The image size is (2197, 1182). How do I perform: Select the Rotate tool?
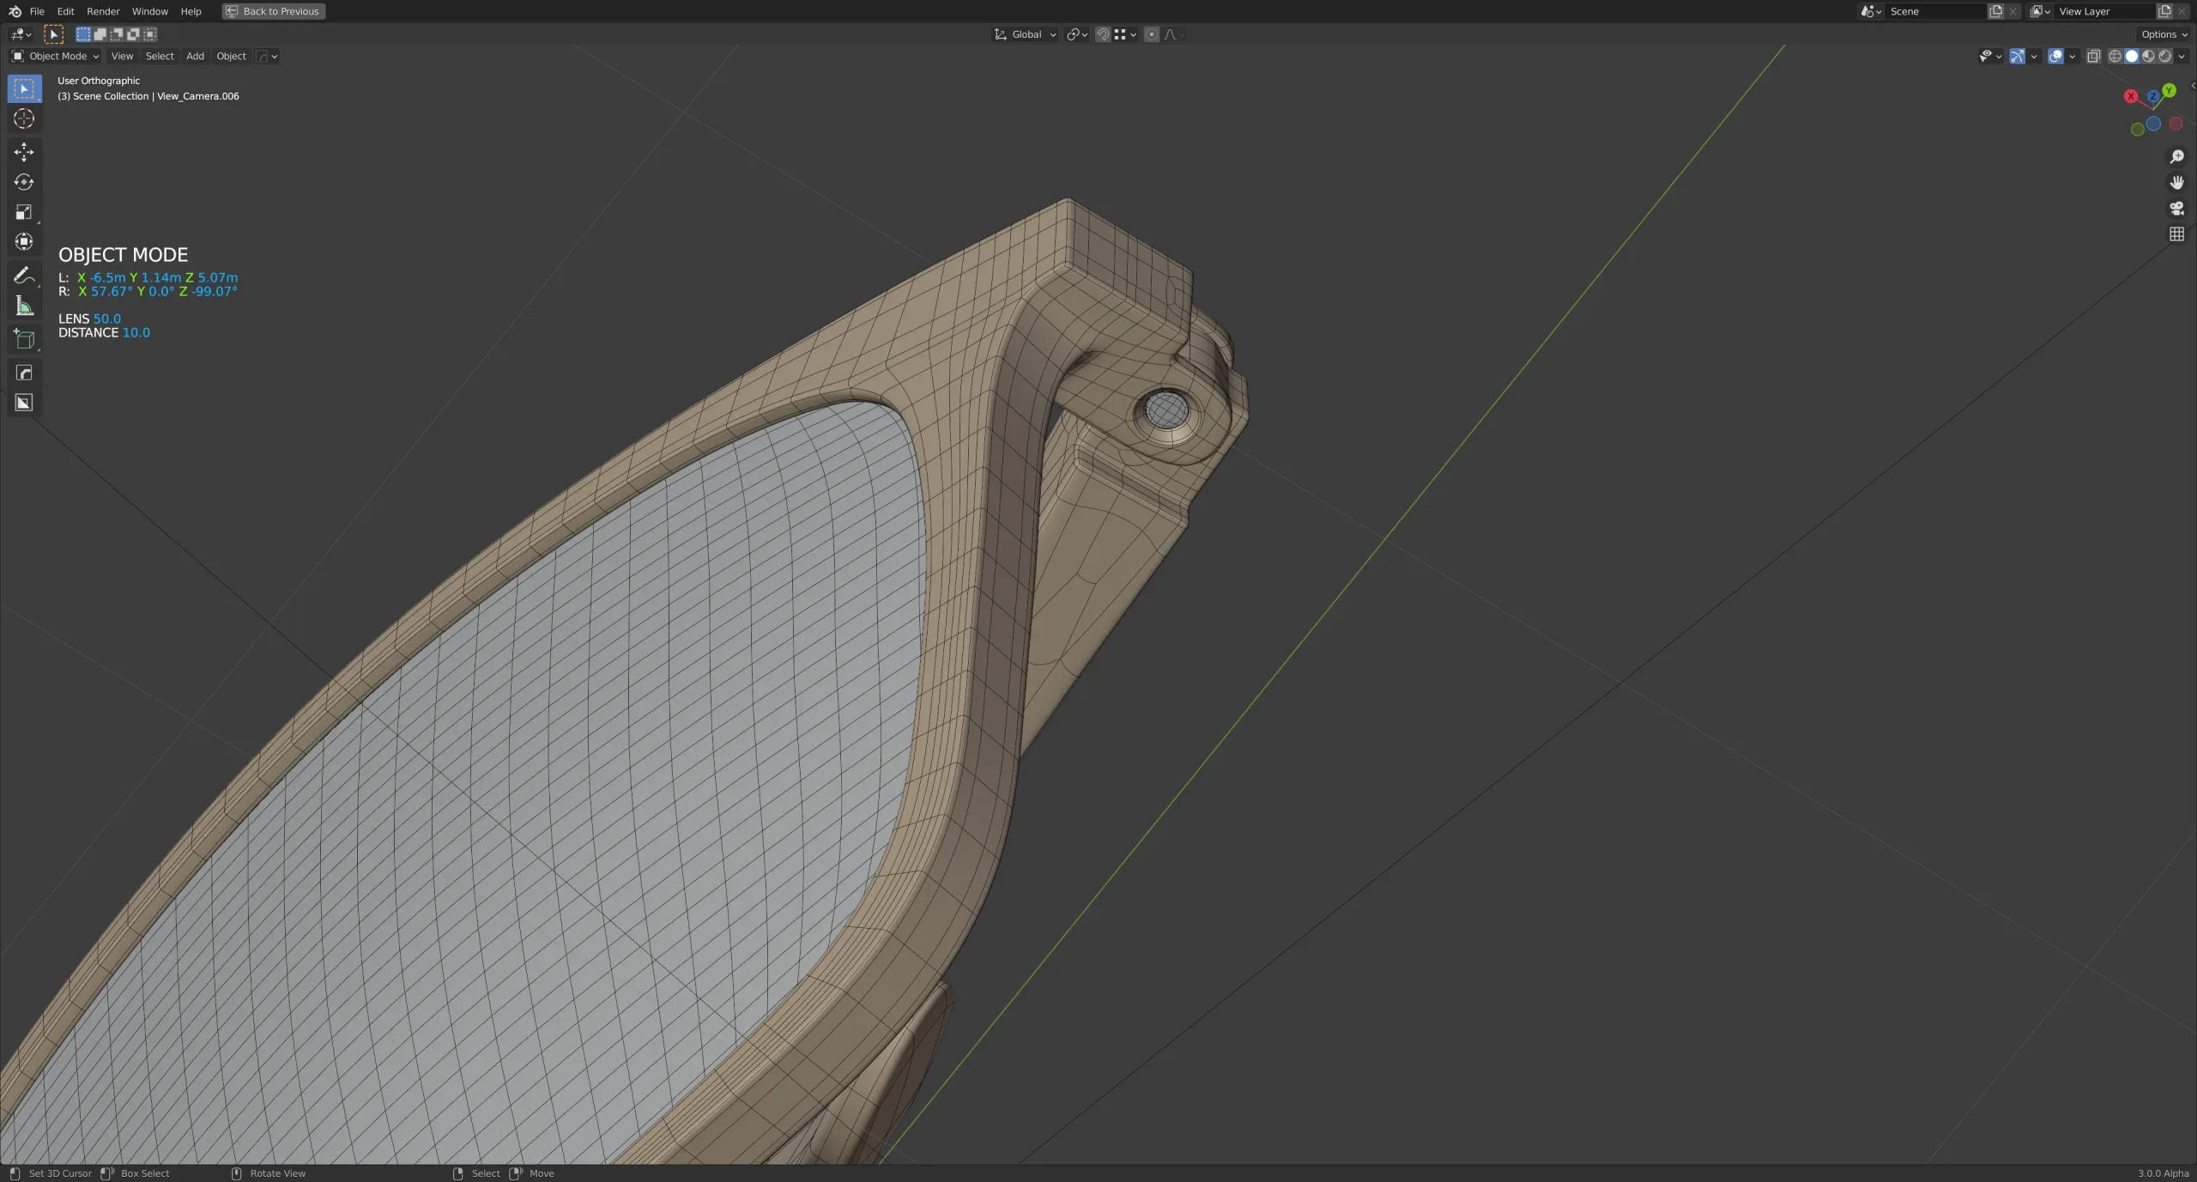point(24,182)
